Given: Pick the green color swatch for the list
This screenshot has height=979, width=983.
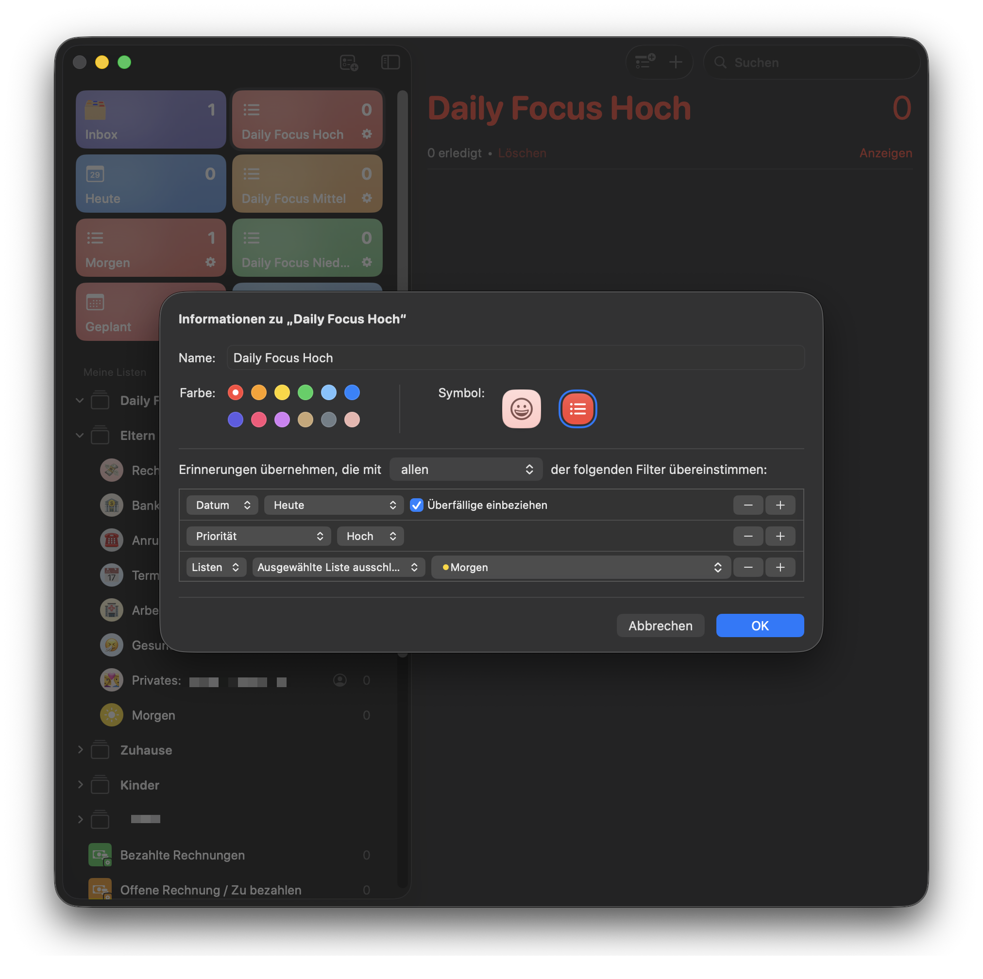Looking at the screenshot, I should click(x=305, y=392).
